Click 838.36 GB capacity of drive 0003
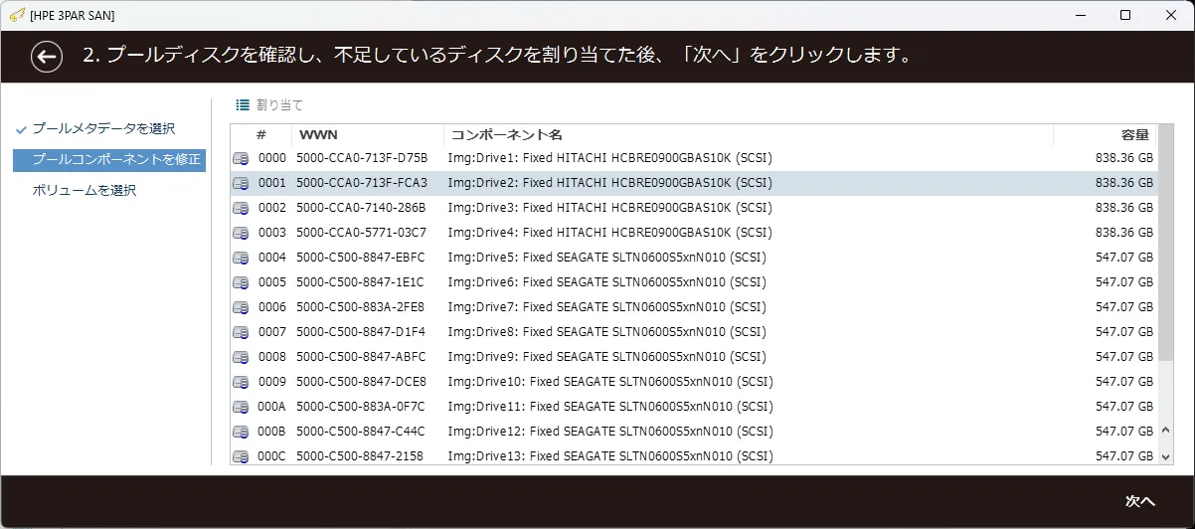 tap(1124, 233)
